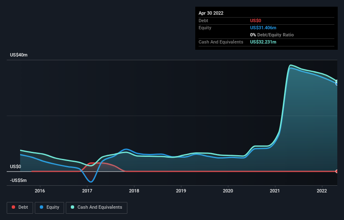Click the Cash And Equivalents row label in tooltip
The height and width of the screenshot is (220, 344).
pos(221,42)
